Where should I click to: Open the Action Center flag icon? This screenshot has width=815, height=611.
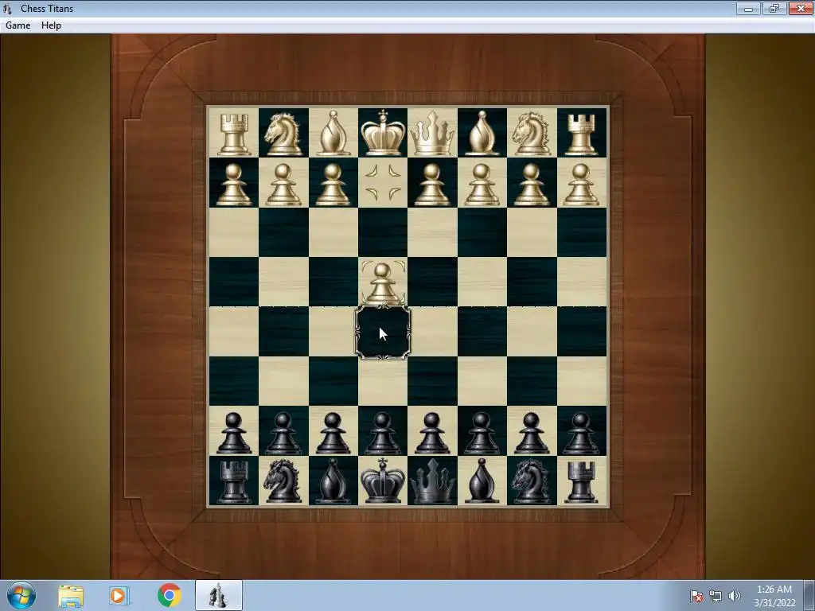pyautogui.click(x=696, y=596)
